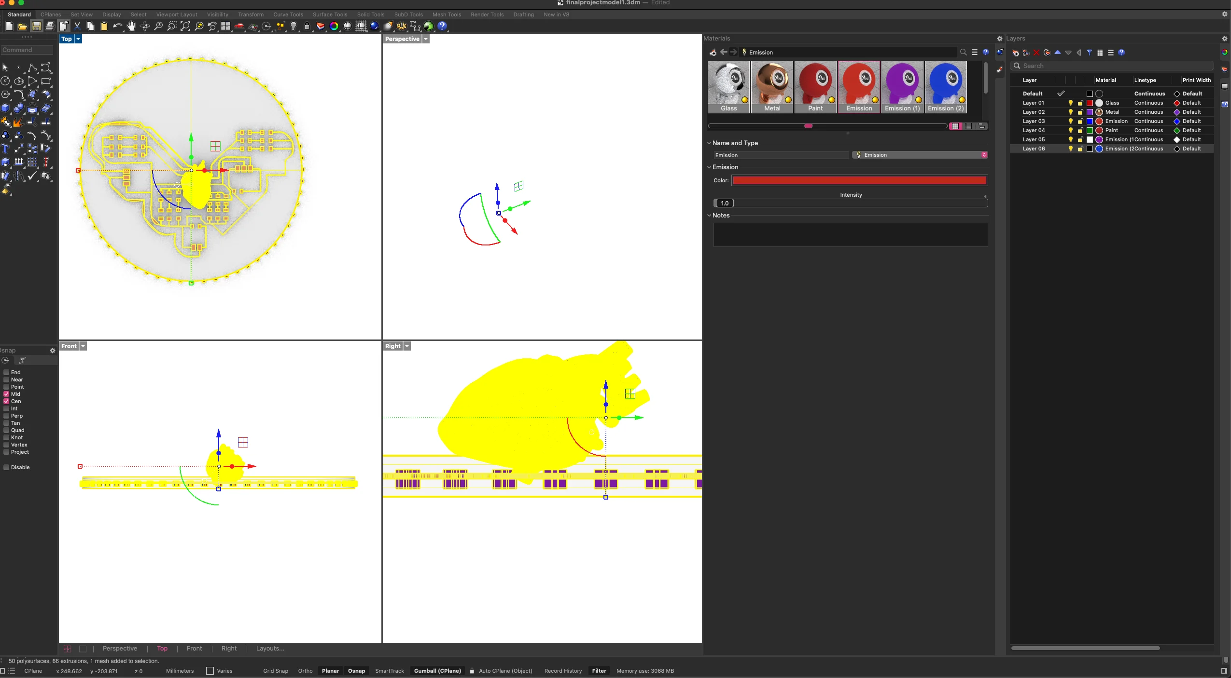1231x678 pixels.
Task: Open the Curve Tools tab
Action: (x=288, y=14)
